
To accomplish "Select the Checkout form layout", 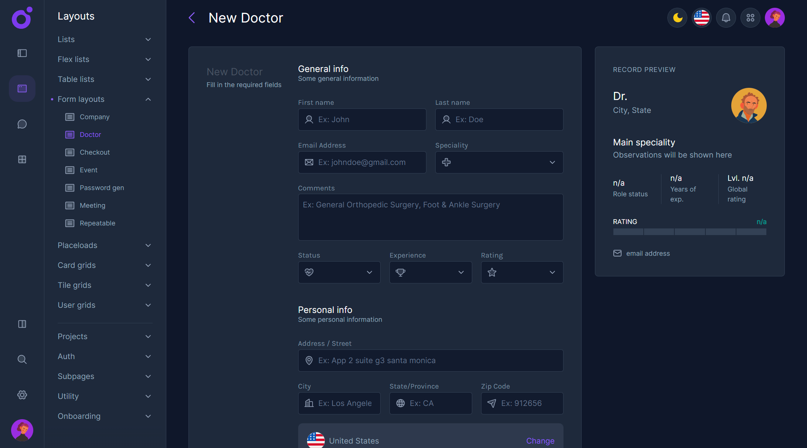I will pos(95,152).
